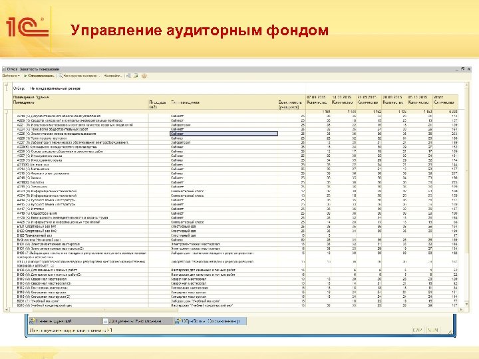Viewport: 479px width, 359px height.
Task: Click the orange help icon in toolbar
Action: [144, 76]
